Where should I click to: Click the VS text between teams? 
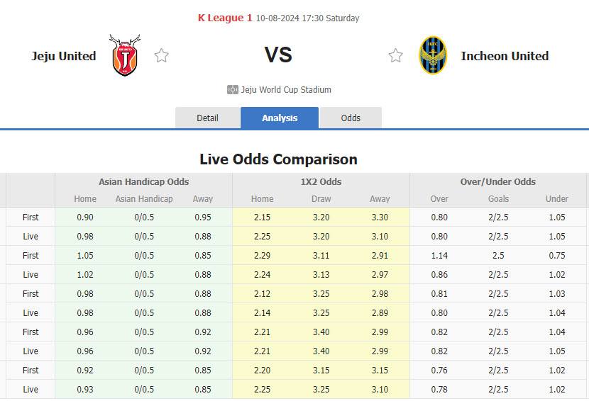[278, 55]
